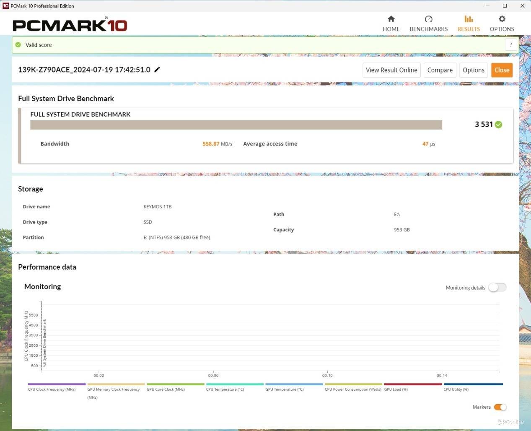531x431 pixels.
Task: Click the GPU Load legend swatch
Action: pyautogui.click(x=413, y=384)
